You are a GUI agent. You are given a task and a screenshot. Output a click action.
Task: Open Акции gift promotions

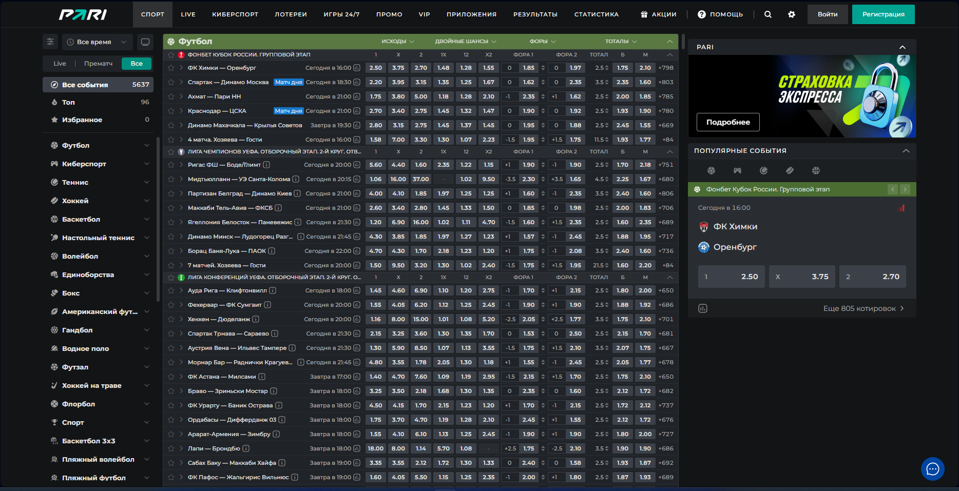[659, 14]
